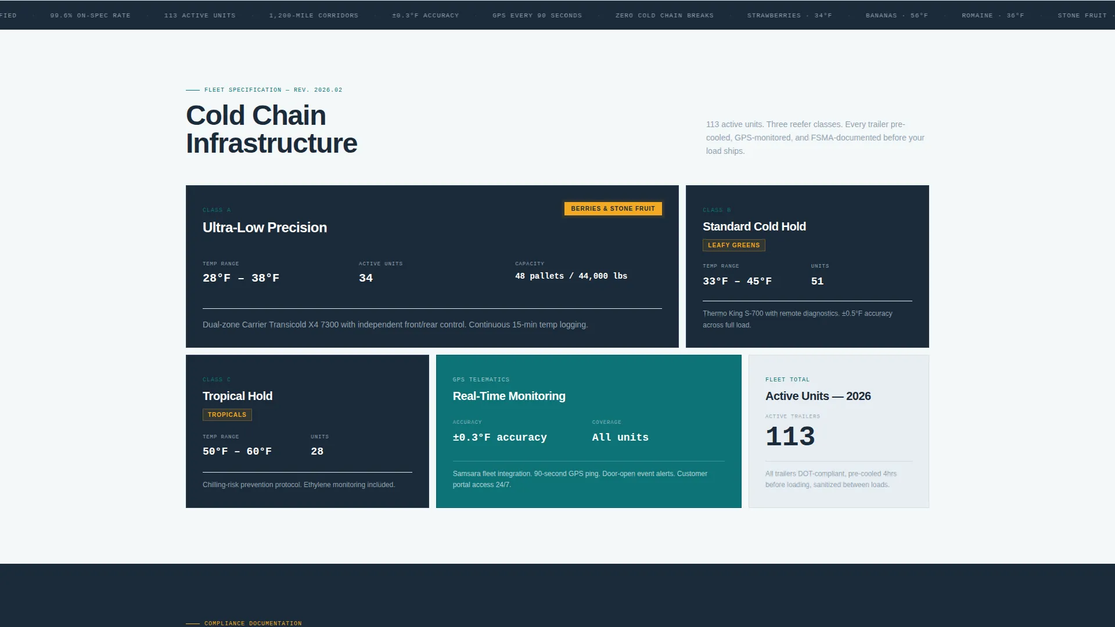
Task: Click ticker item 113 Active Units
Action: [x=200, y=16]
